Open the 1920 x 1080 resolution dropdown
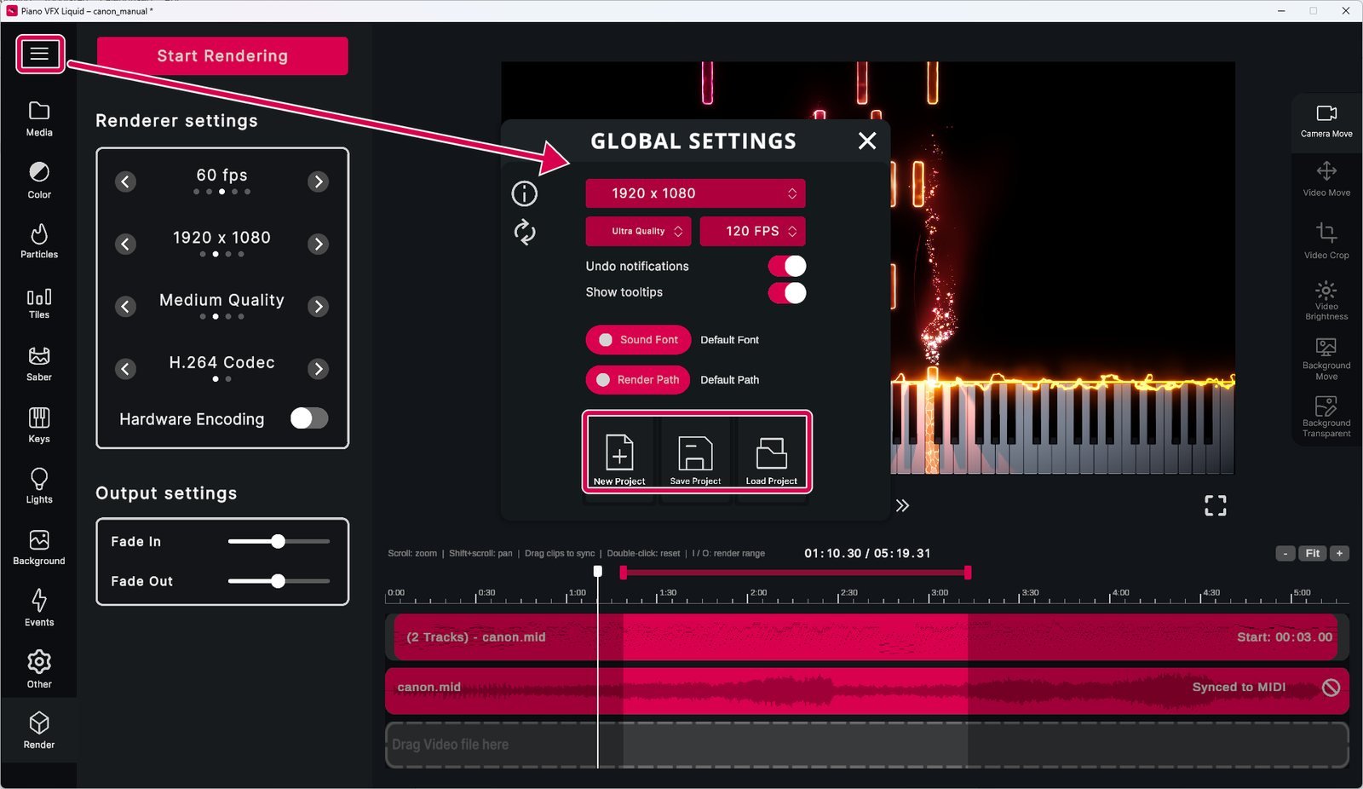The height and width of the screenshot is (789, 1363). click(695, 193)
